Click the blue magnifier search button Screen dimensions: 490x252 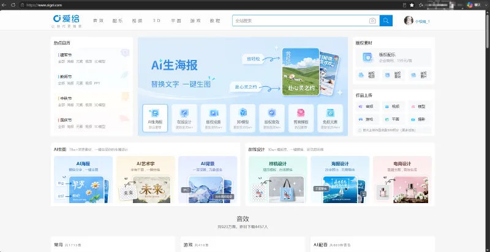pyautogui.click(x=386, y=21)
